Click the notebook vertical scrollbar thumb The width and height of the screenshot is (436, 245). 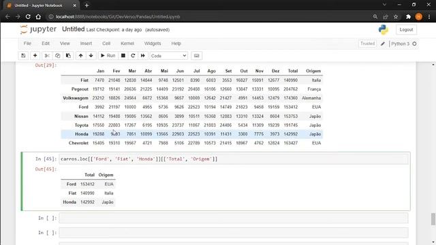pyautogui.click(x=433, y=219)
